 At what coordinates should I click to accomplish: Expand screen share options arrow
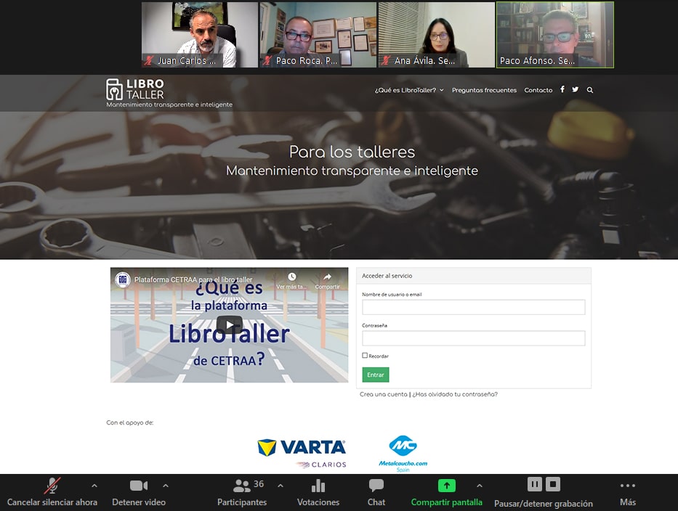coord(480,486)
